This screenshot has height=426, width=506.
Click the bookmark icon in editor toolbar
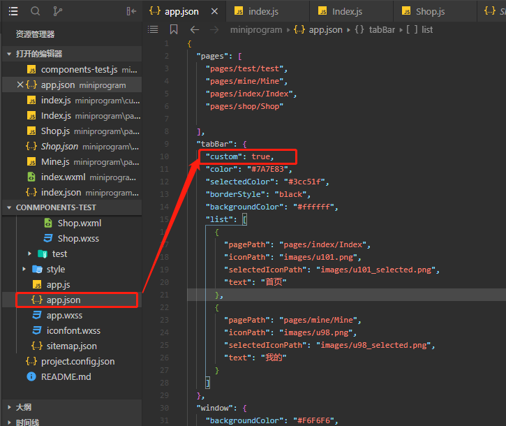click(174, 30)
